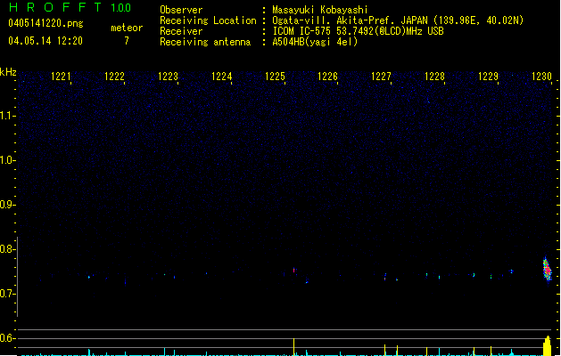This screenshot has height=356, width=561.
Task: Click the HROFFT program title
Action: (x=55, y=7)
